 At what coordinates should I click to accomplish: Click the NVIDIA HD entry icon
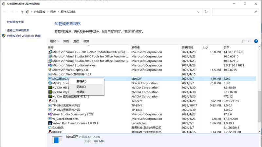[50, 88]
